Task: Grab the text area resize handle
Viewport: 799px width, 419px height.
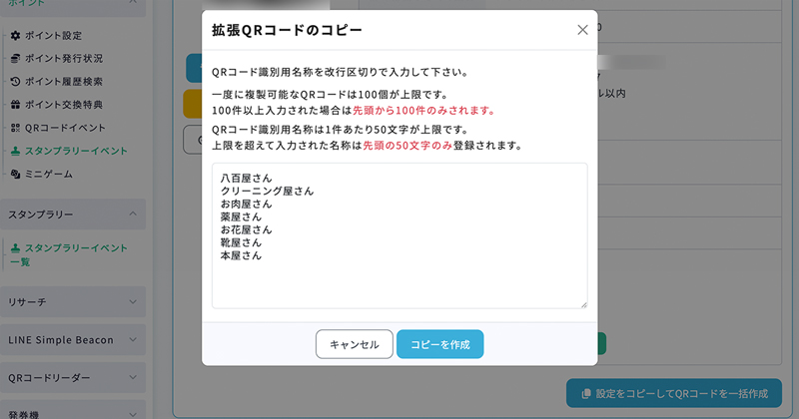Action: click(x=583, y=304)
